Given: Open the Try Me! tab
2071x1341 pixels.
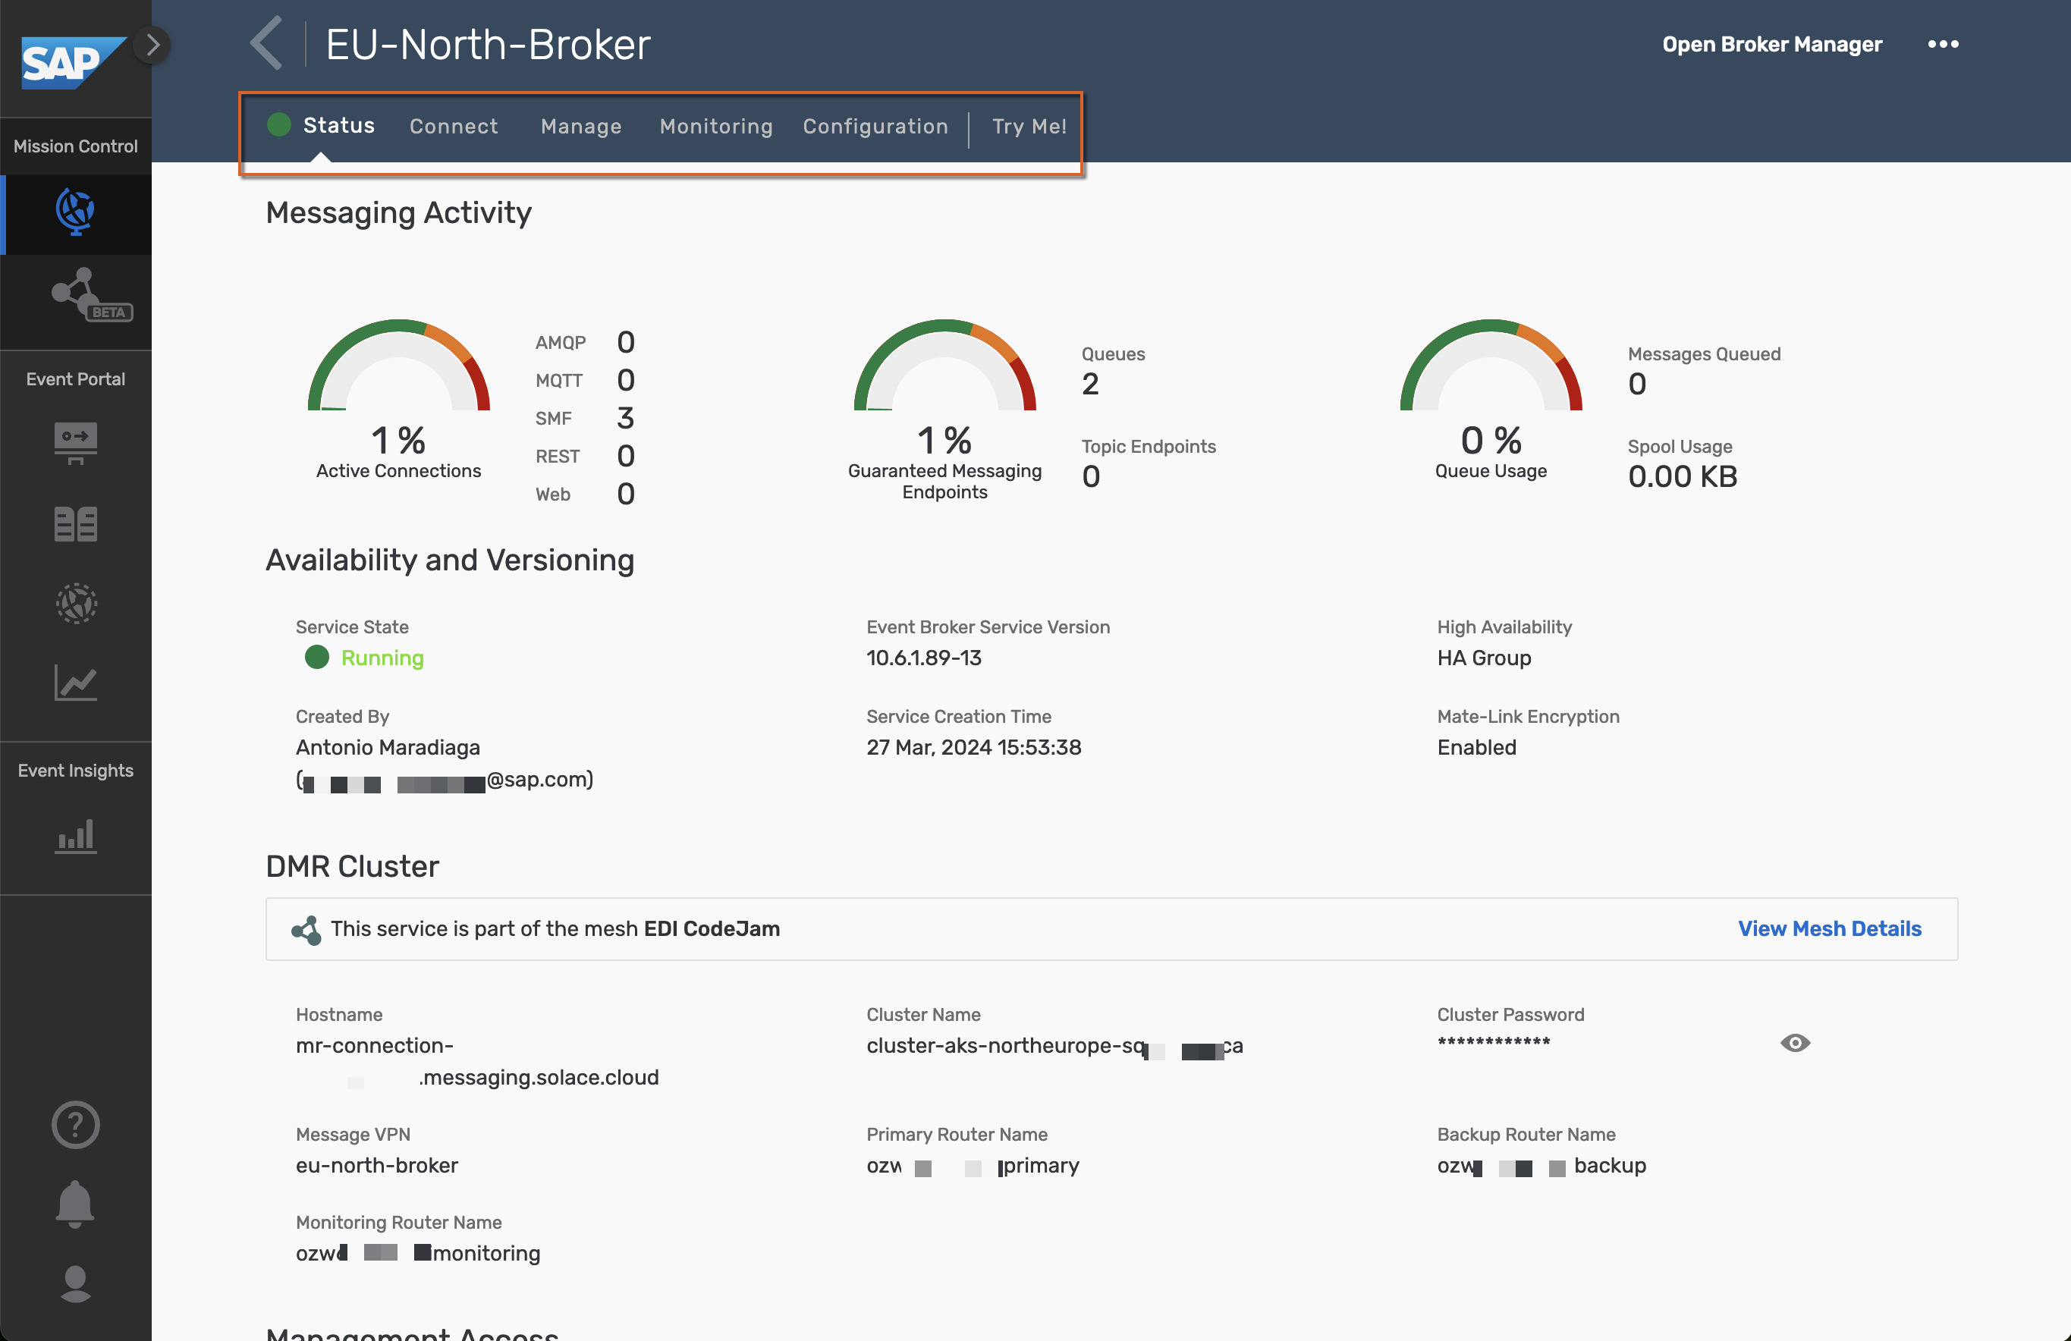Looking at the screenshot, I should [1029, 126].
